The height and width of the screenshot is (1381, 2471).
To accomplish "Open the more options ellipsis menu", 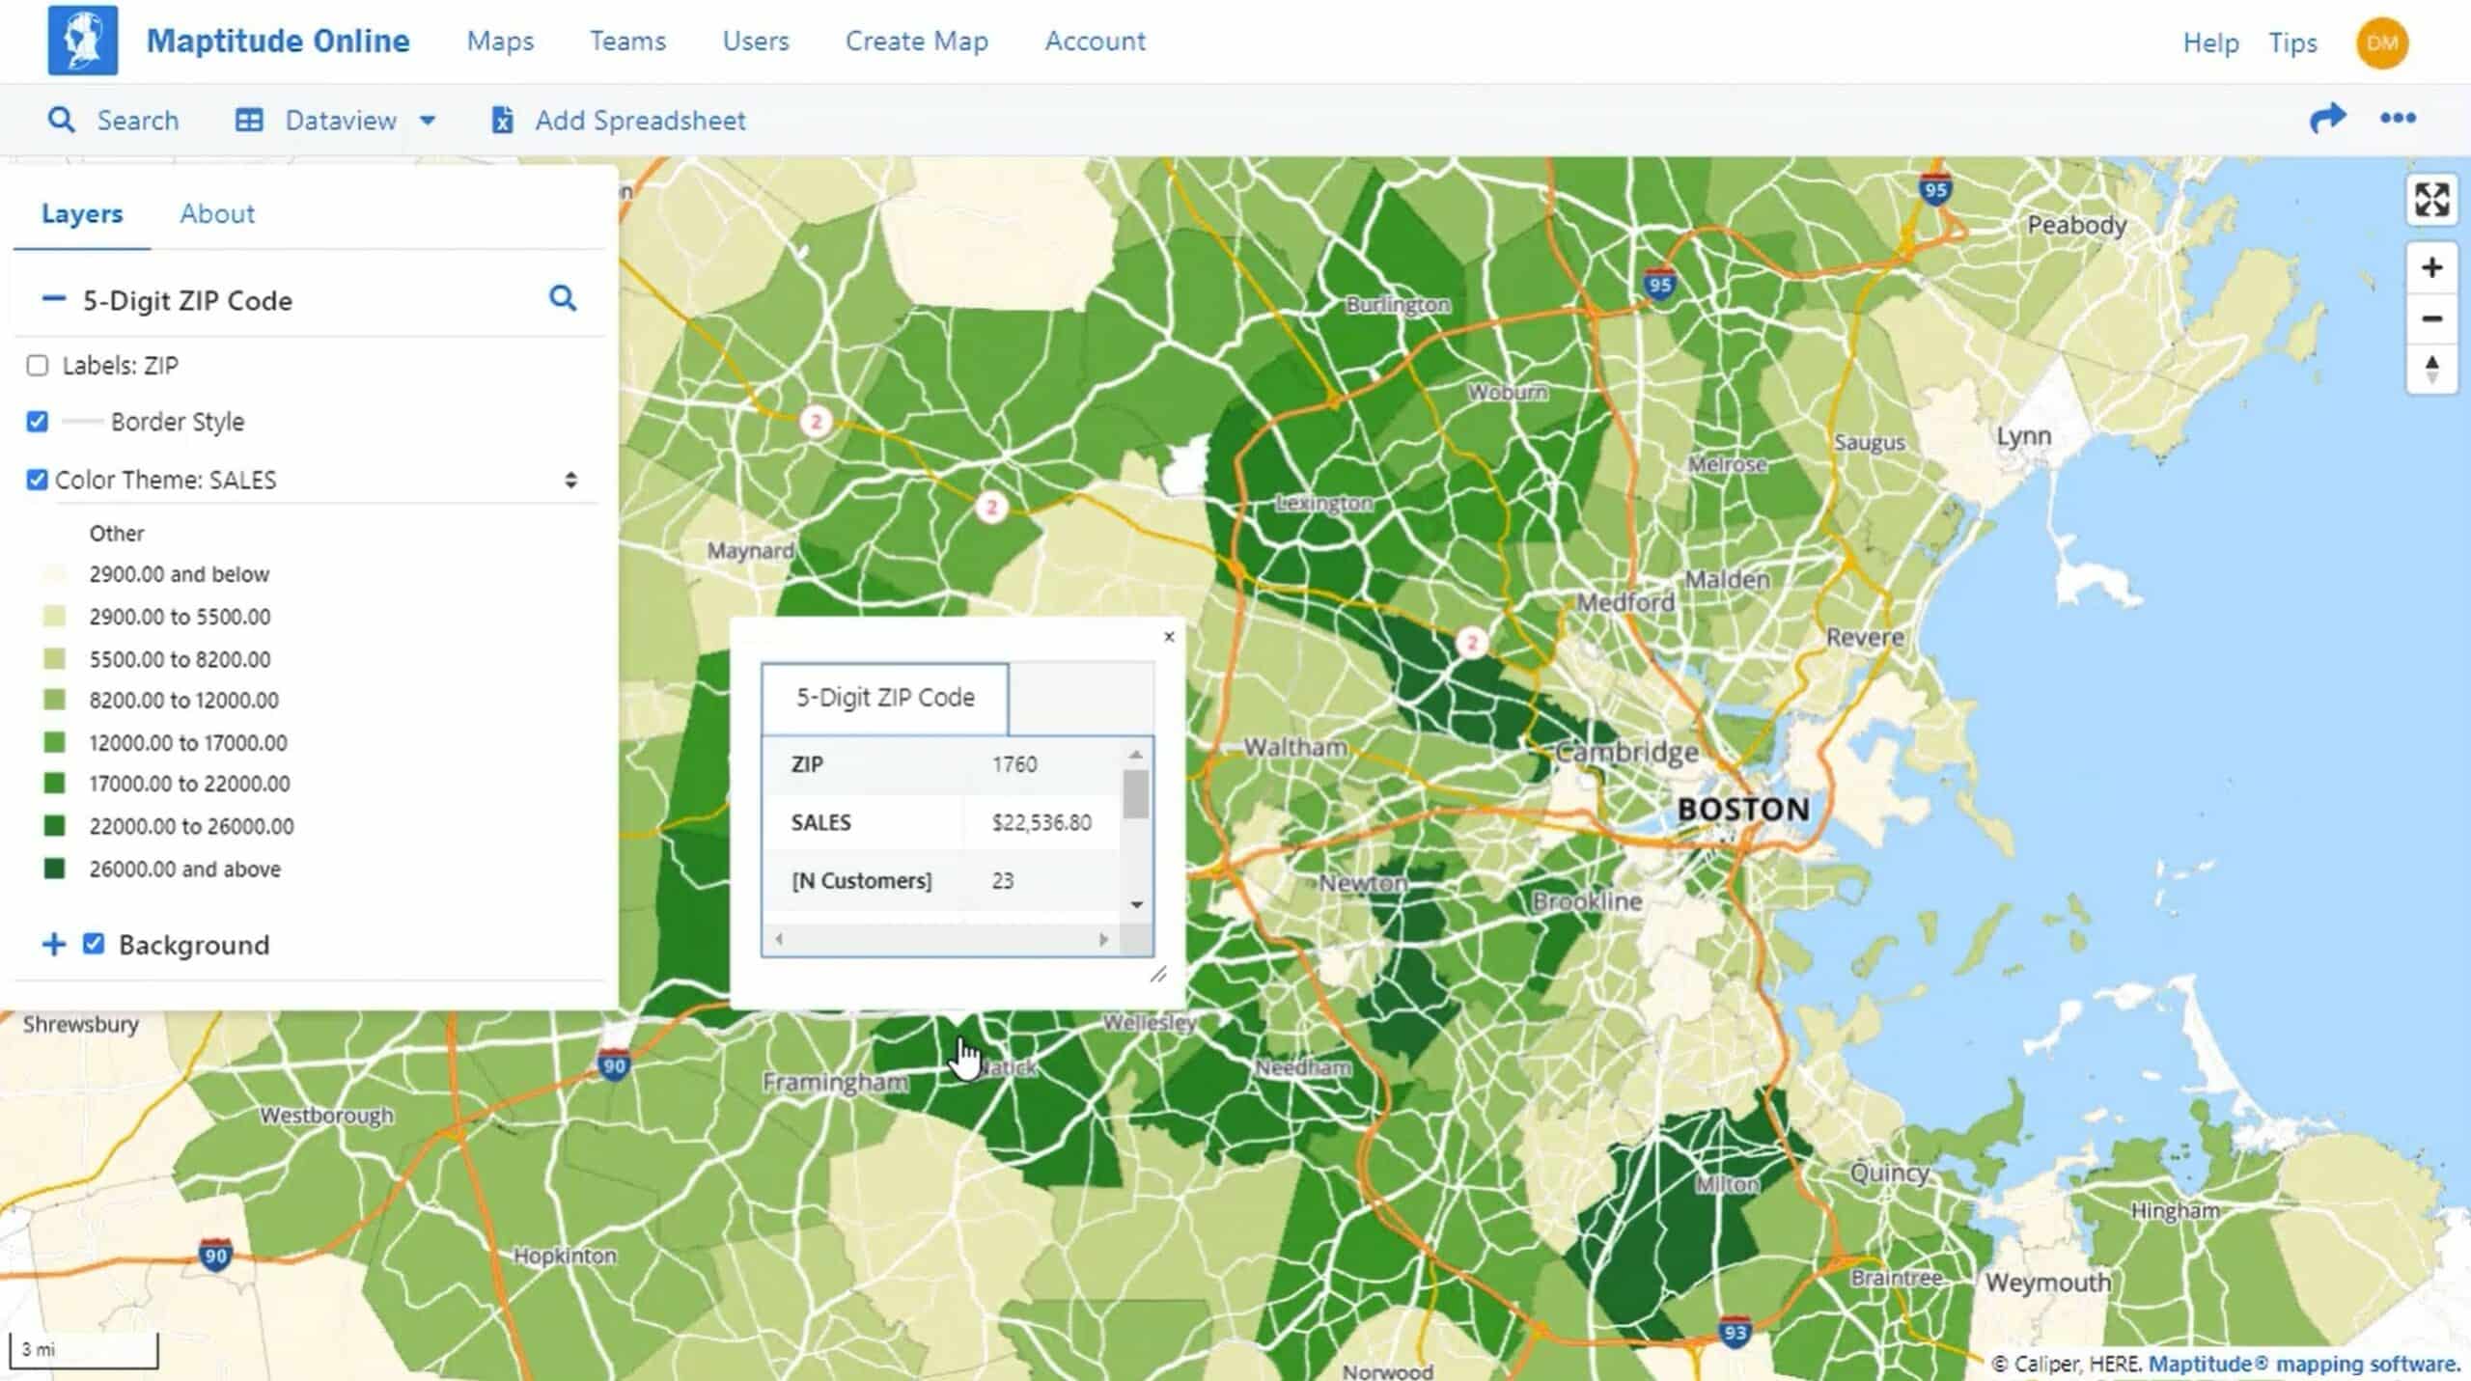I will pos(2398,118).
